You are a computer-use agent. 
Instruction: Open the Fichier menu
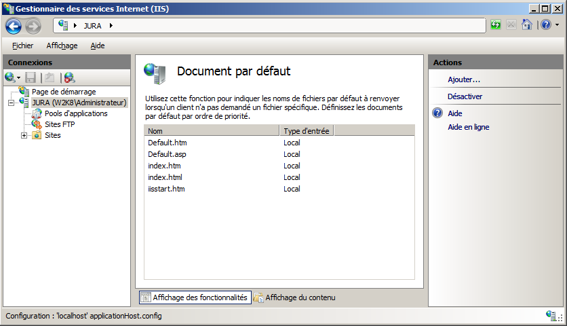pyautogui.click(x=22, y=46)
